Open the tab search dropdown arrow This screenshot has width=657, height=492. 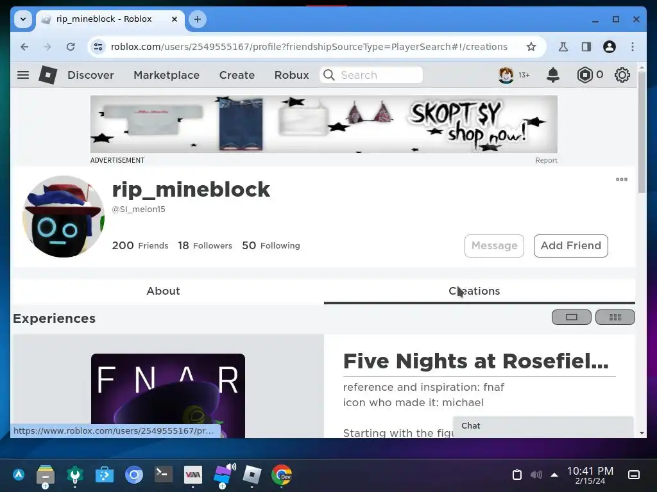point(23,19)
